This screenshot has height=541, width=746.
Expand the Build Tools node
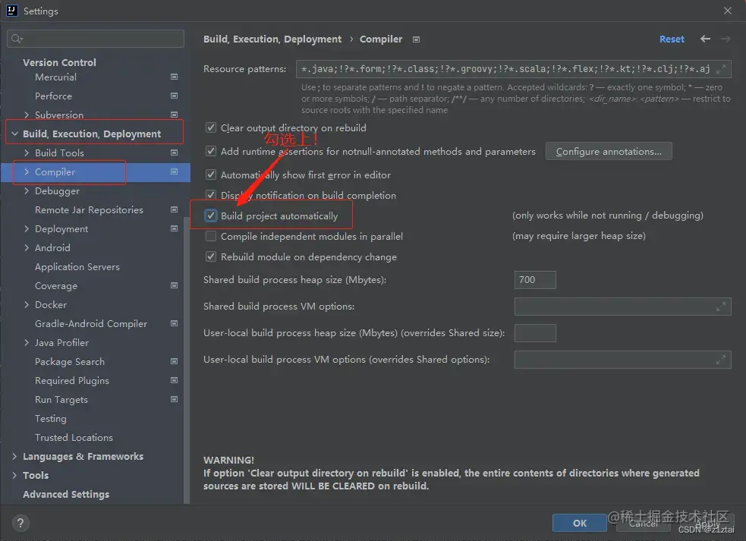point(27,153)
